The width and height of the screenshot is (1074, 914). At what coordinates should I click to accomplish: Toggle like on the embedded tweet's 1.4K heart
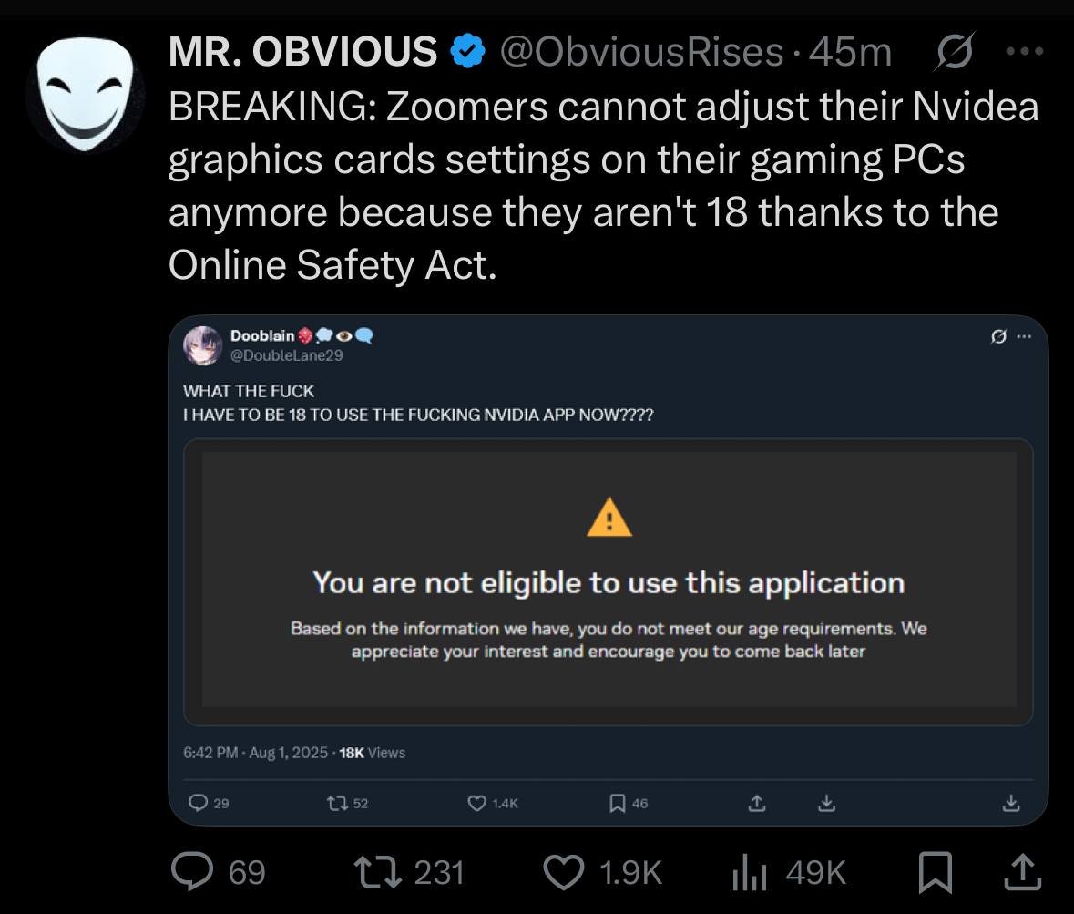click(476, 803)
